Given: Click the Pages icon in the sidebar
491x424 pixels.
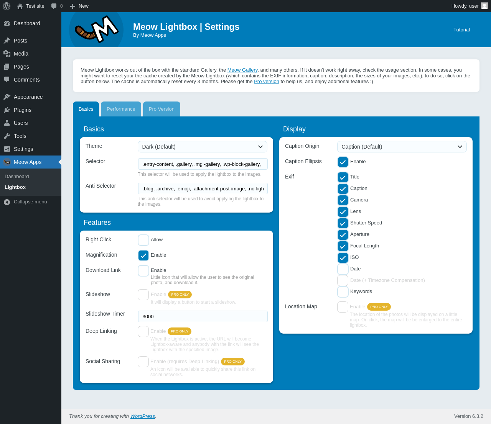Looking at the screenshot, I should point(7,67).
